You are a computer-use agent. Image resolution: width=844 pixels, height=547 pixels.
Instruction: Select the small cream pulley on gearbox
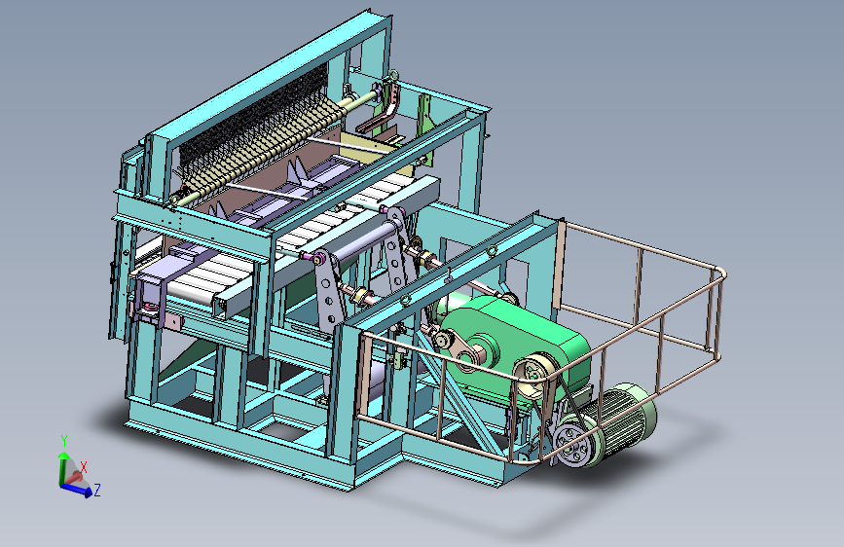(536, 376)
